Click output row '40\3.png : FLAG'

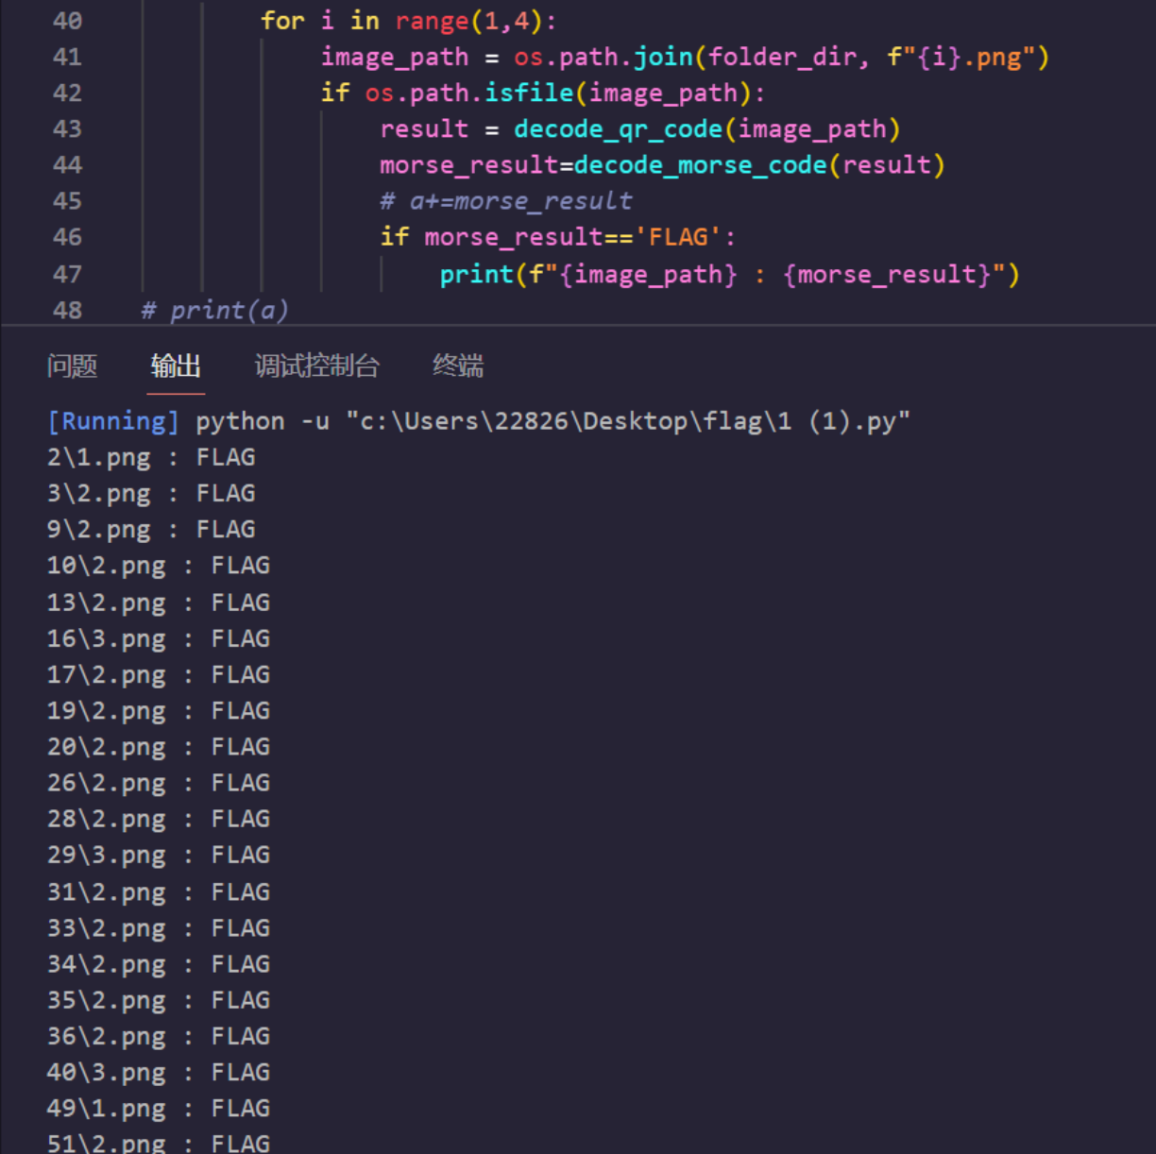(x=159, y=1072)
